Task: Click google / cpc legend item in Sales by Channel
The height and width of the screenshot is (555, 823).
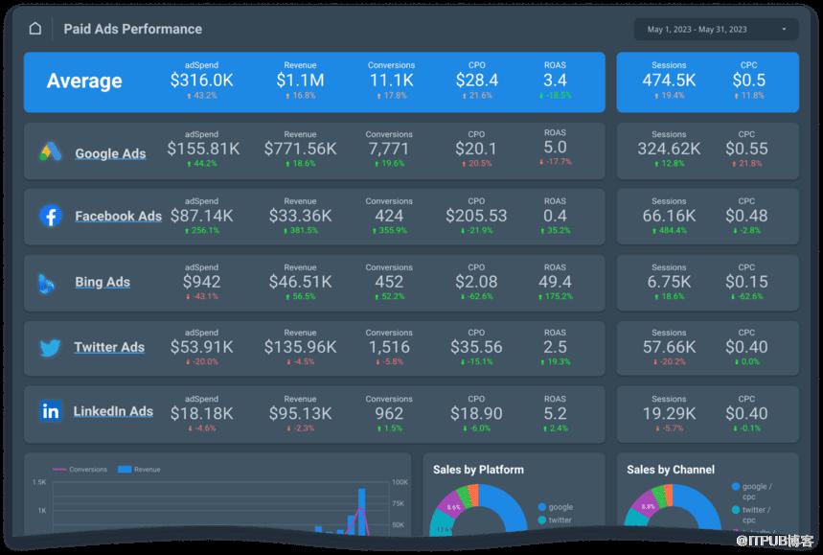Action: [751, 492]
